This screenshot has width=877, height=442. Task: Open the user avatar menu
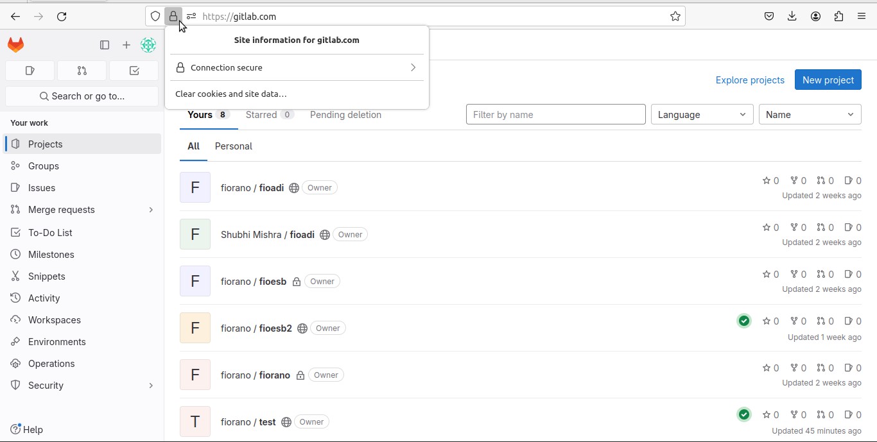pyautogui.click(x=148, y=45)
